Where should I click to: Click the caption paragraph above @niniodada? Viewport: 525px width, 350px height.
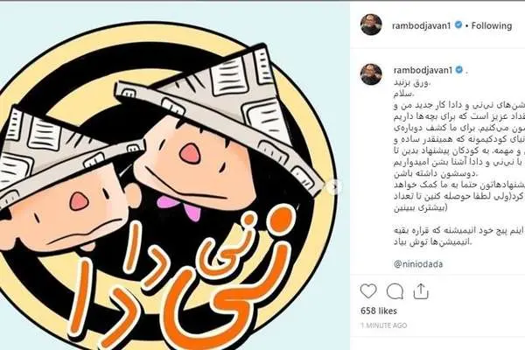433,236
